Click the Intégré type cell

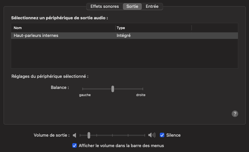point(124,35)
